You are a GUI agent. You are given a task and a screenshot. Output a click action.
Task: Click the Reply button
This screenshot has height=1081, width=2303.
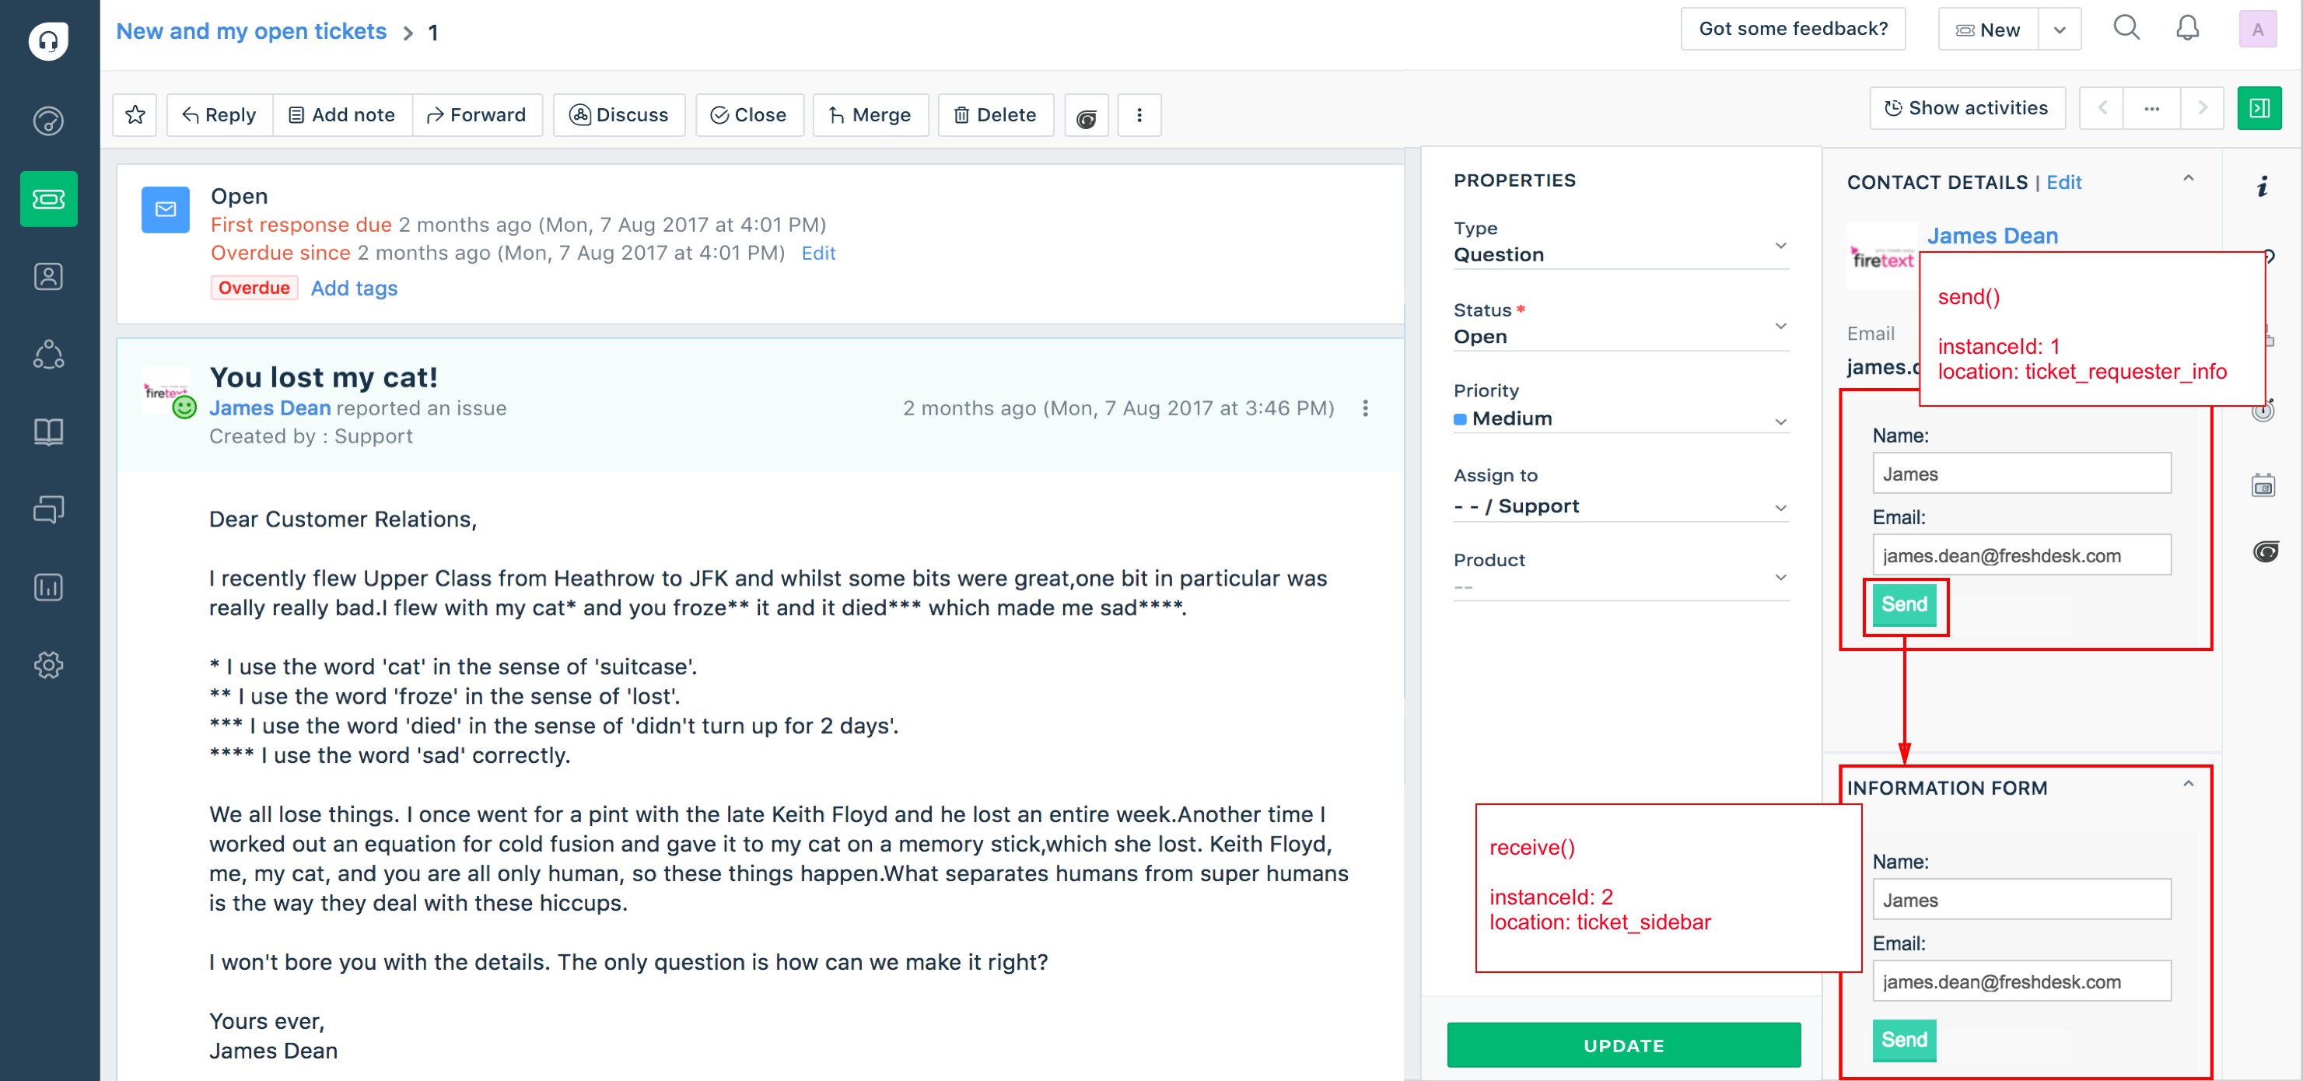click(219, 115)
